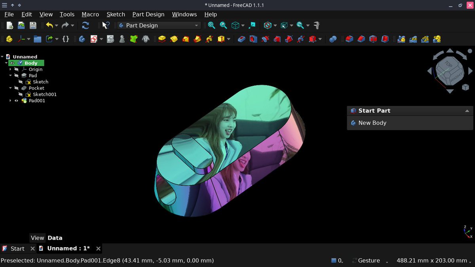This screenshot has height=267, width=475.
Task: Create a new Body from toolbar icon
Action: click(x=82, y=39)
